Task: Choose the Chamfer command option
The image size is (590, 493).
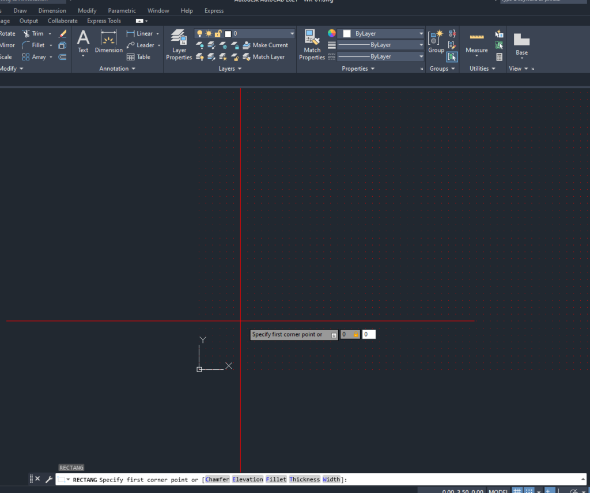Action: coord(217,479)
